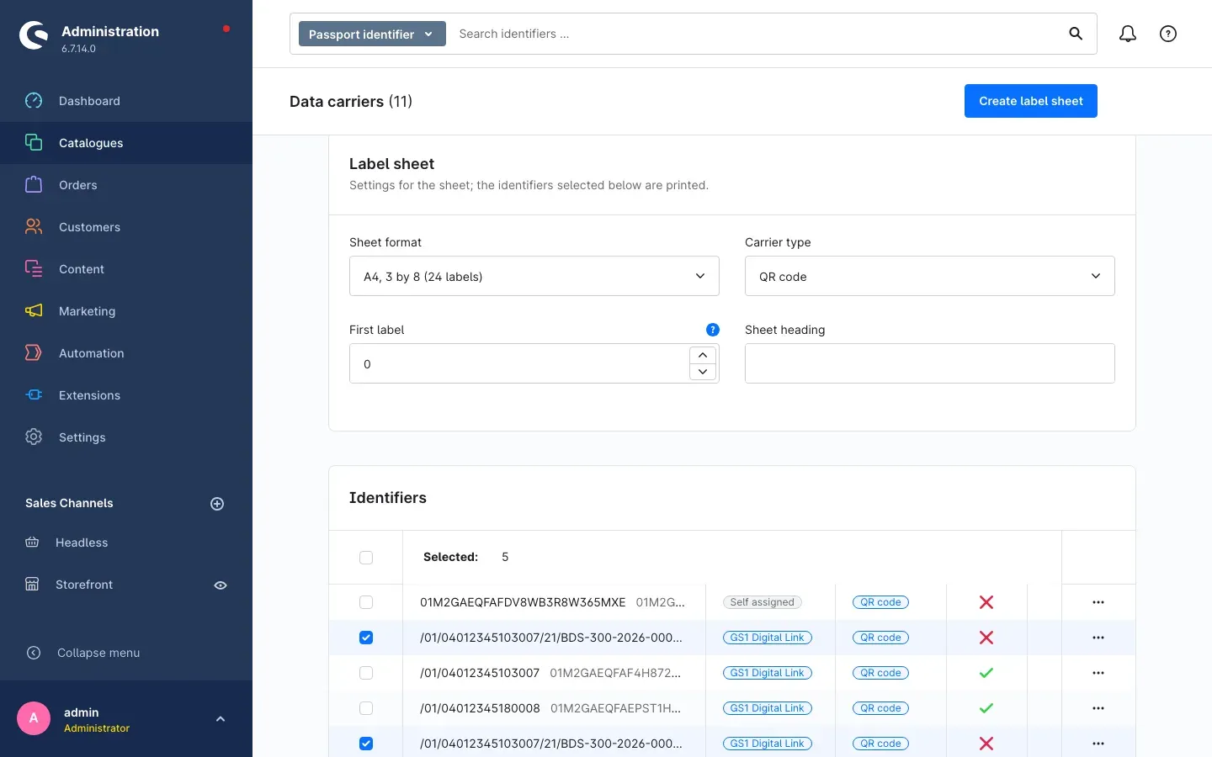The image size is (1212, 757).
Task: Show First label help tooltip icon
Action: coord(713,330)
